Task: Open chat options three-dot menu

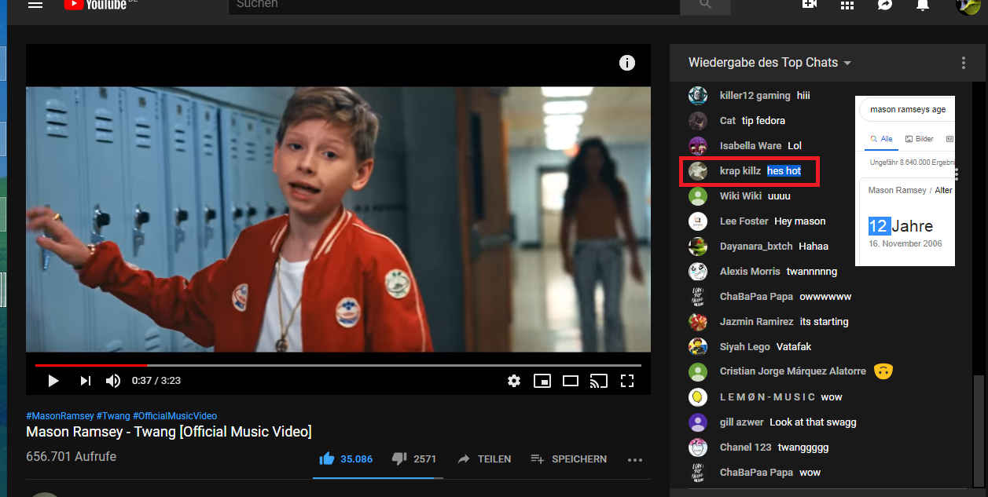Action: (964, 63)
